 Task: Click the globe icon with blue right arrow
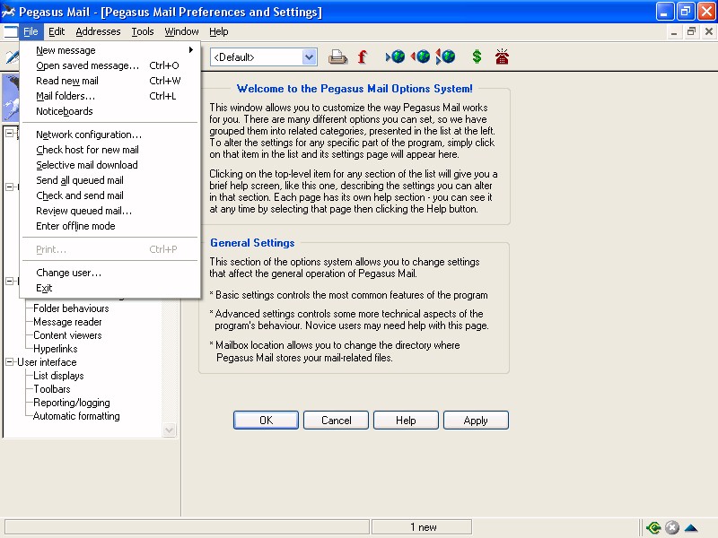396,56
